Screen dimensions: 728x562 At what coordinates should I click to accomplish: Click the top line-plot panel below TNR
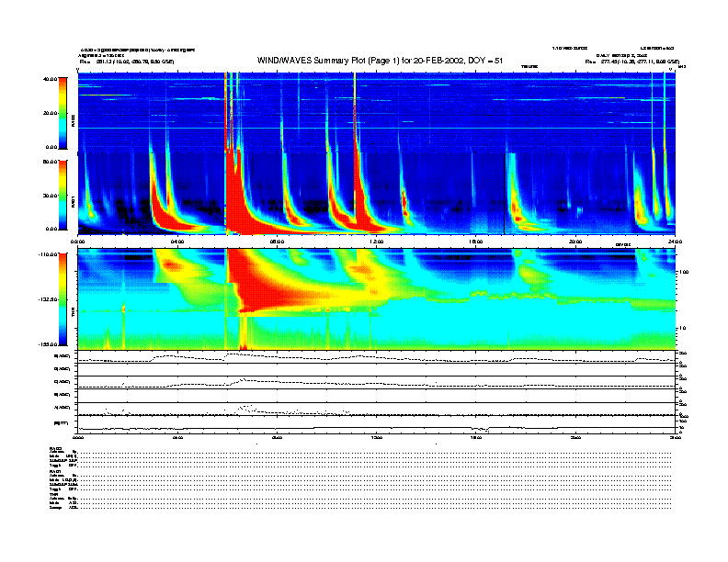377,356
